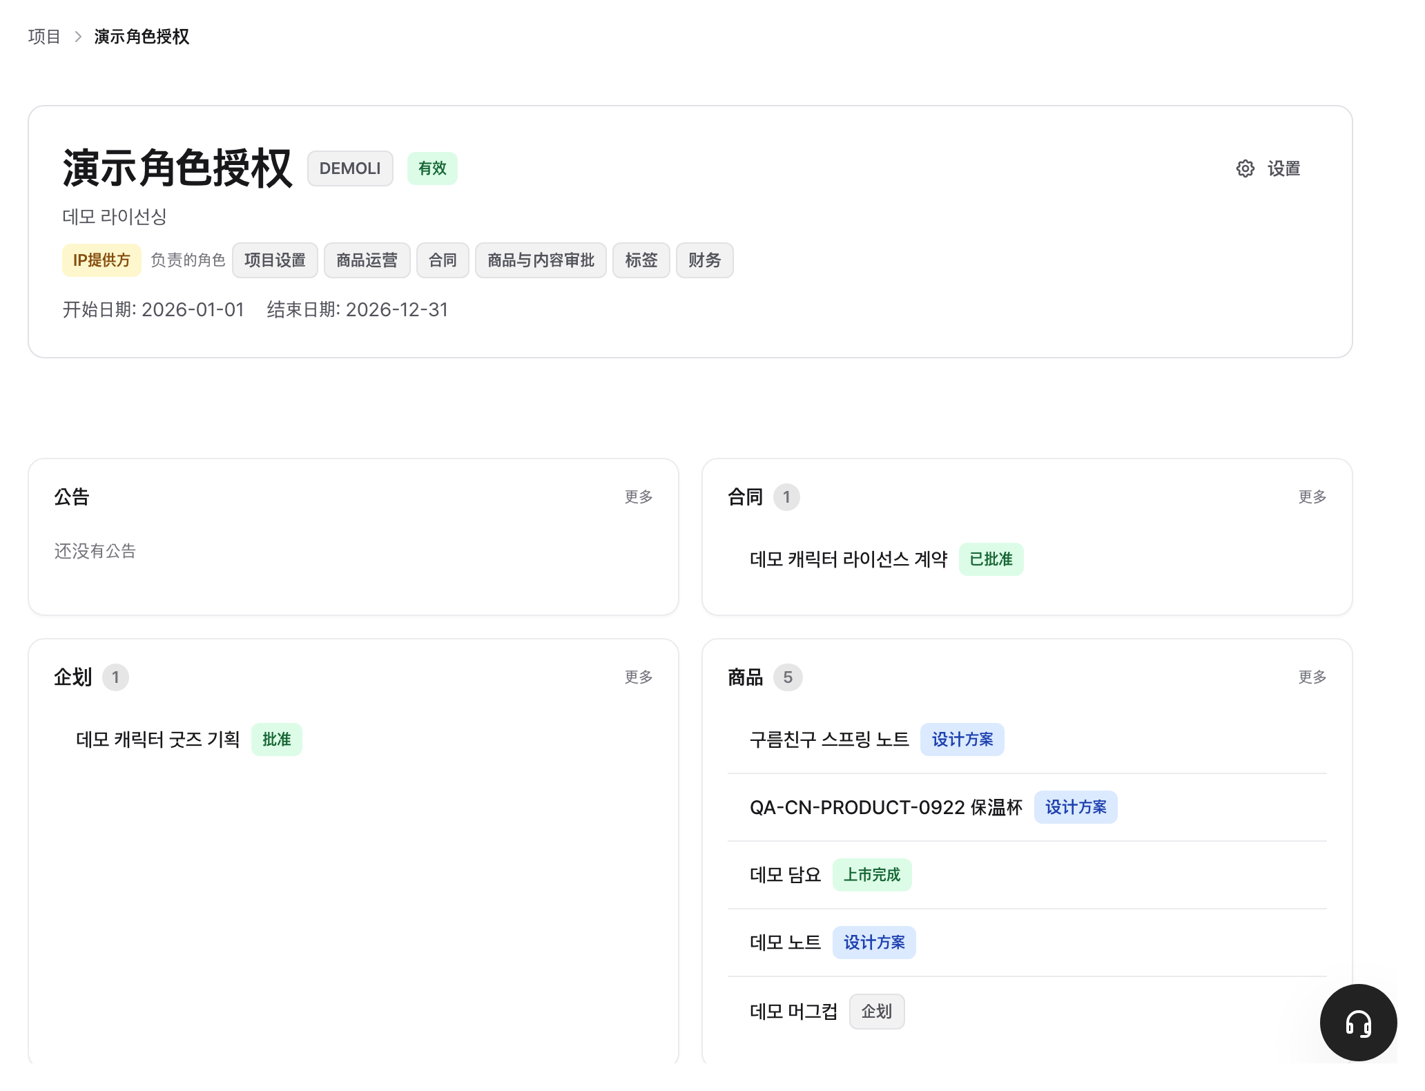Open product QA-CN-PRODUCT-0922 保温杯
Screen dimensions: 1425x1091
886,807
